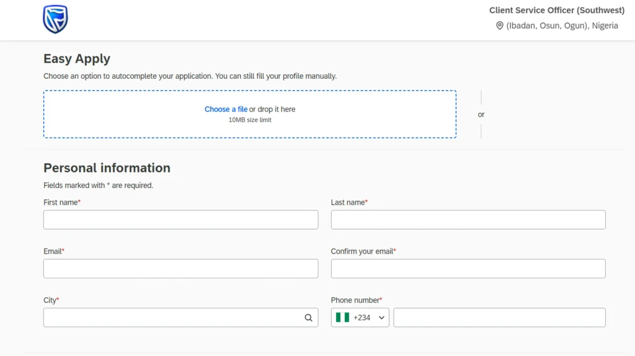
Task: Click the Phone number label
Action: (x=357, y=300)
